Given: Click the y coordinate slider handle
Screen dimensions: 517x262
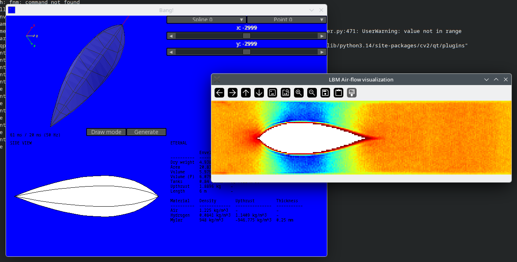Looking at the screenshot, I should [x=247, y=52].
